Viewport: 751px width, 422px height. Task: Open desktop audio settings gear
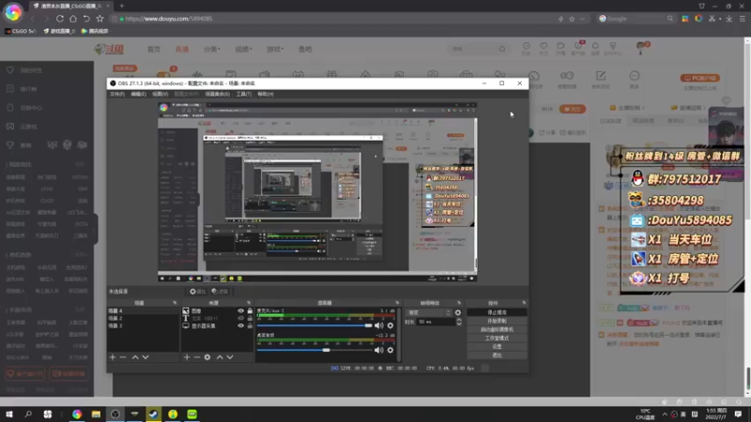pos(391,350)
